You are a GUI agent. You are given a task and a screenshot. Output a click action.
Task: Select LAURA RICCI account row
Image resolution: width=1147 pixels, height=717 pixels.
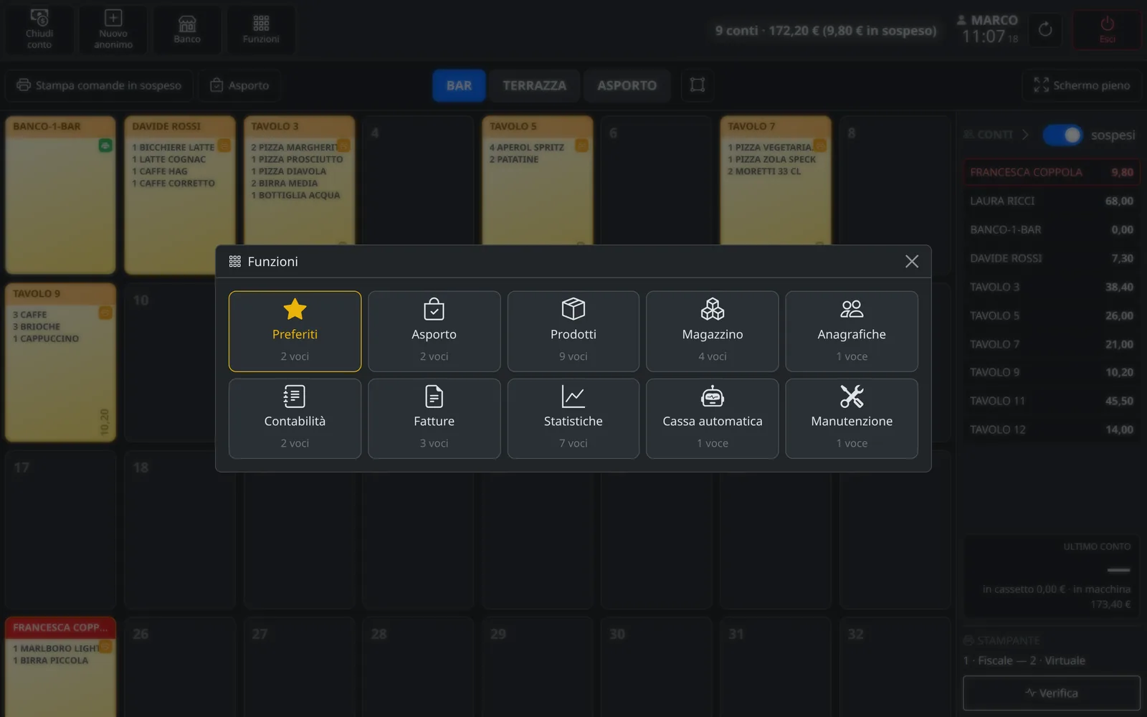1051,201
